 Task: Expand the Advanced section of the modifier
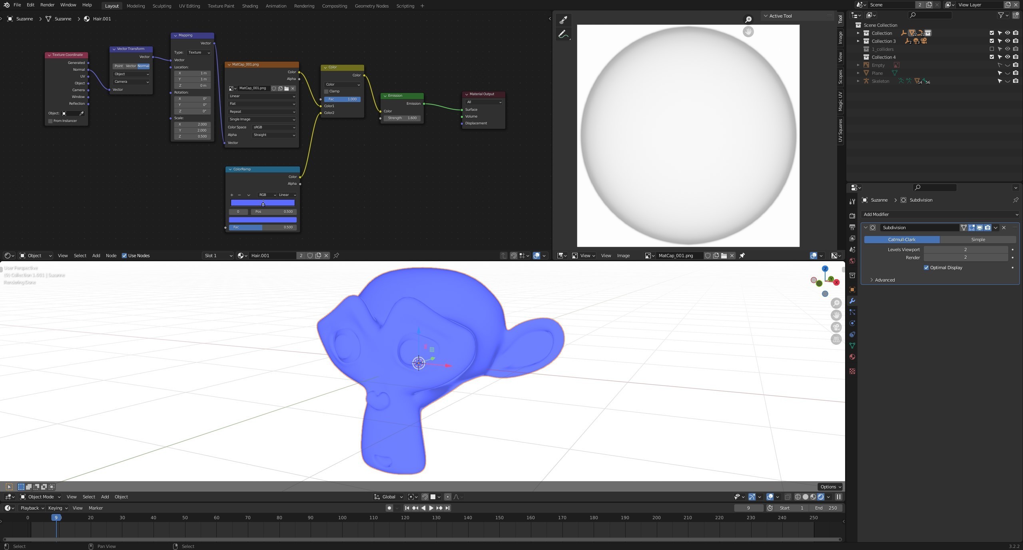coord(883,280)
